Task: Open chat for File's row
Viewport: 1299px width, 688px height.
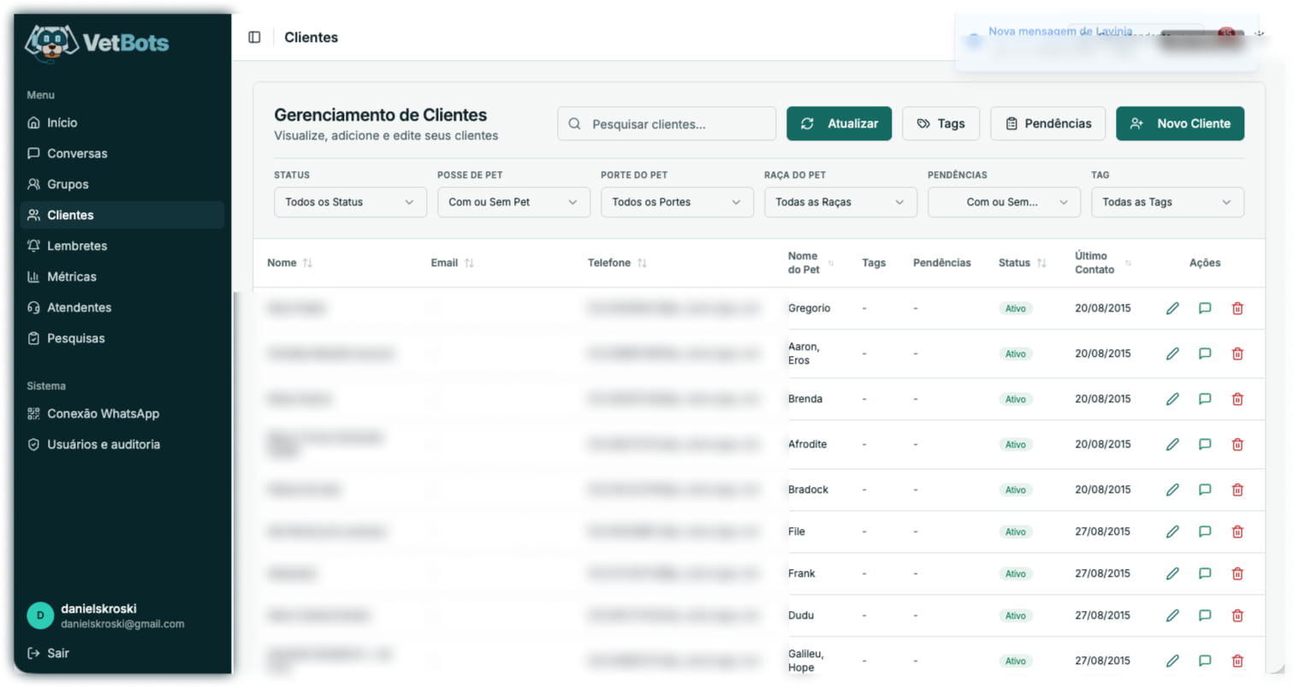Action: click(1205, 531)
